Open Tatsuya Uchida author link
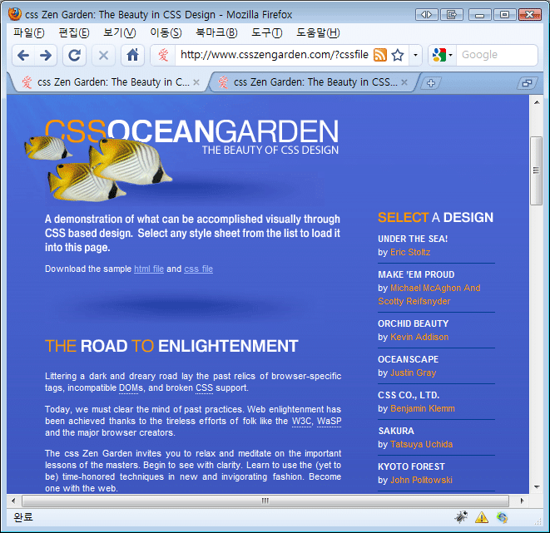 tap(421, 444)
